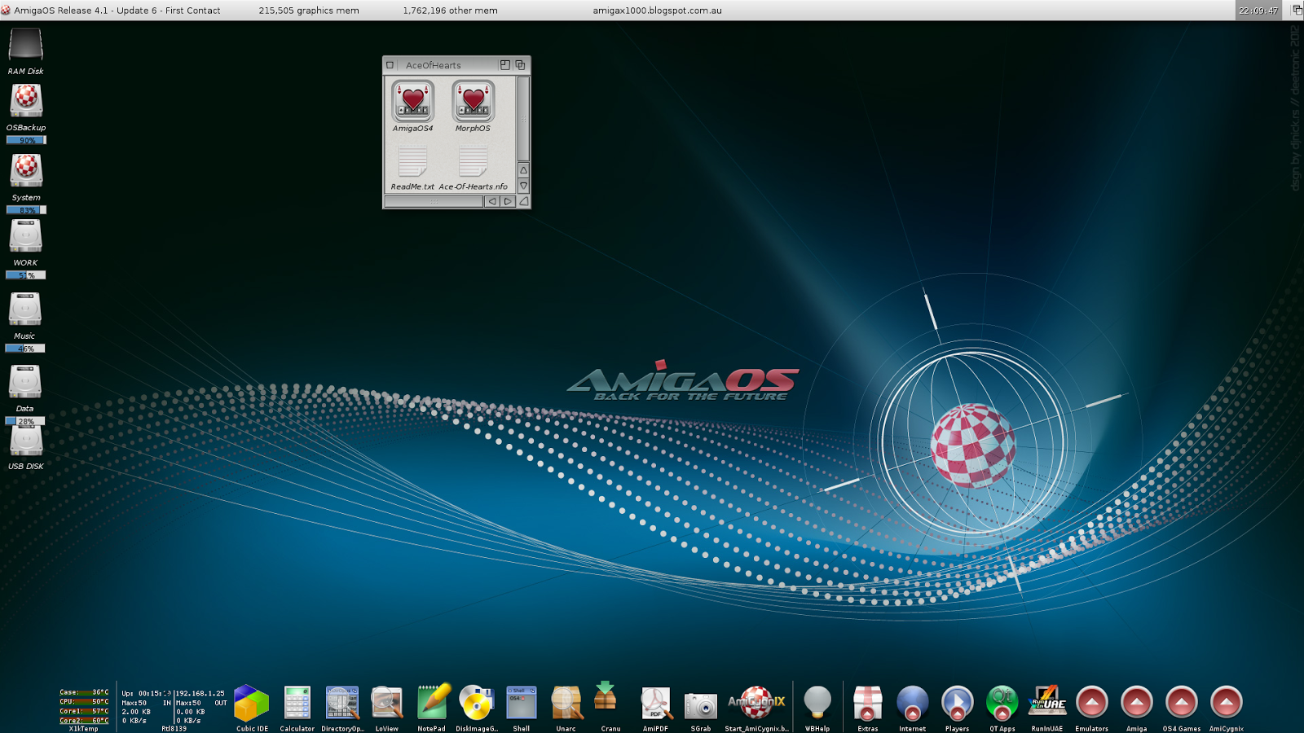The image size is (1304, 733).
Task: Expand the Extras subdock
Action: [x=868, y=702]
